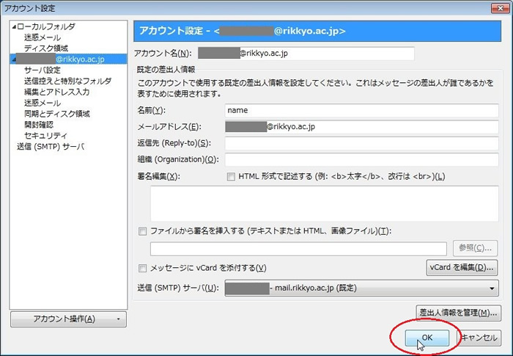
Task: Click the メールアドレス input field
Action: point(361,127)
